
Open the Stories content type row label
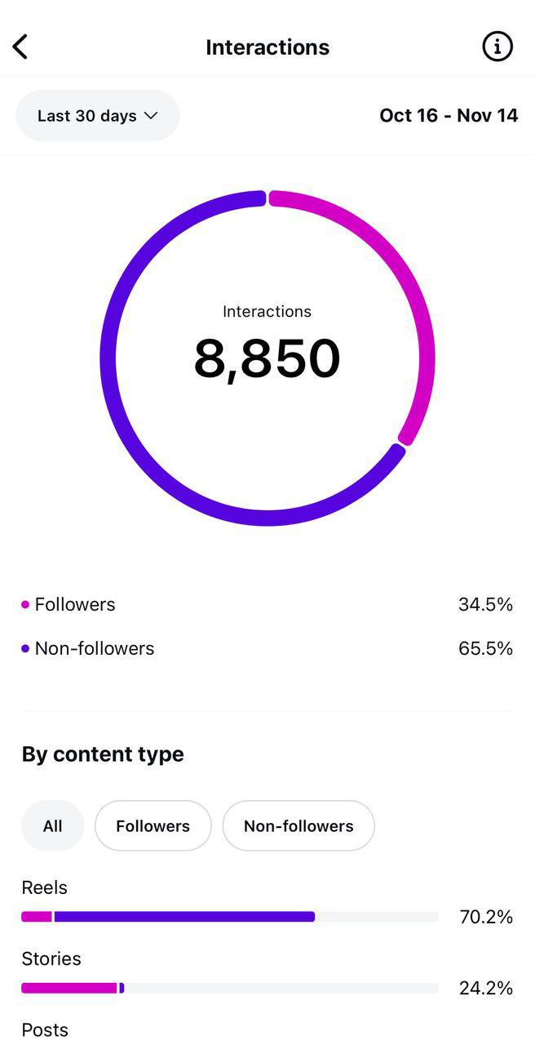coord(51,959)
